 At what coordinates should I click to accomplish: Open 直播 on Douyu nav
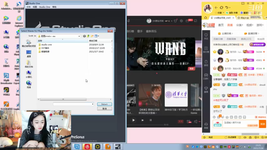(230, 25)
